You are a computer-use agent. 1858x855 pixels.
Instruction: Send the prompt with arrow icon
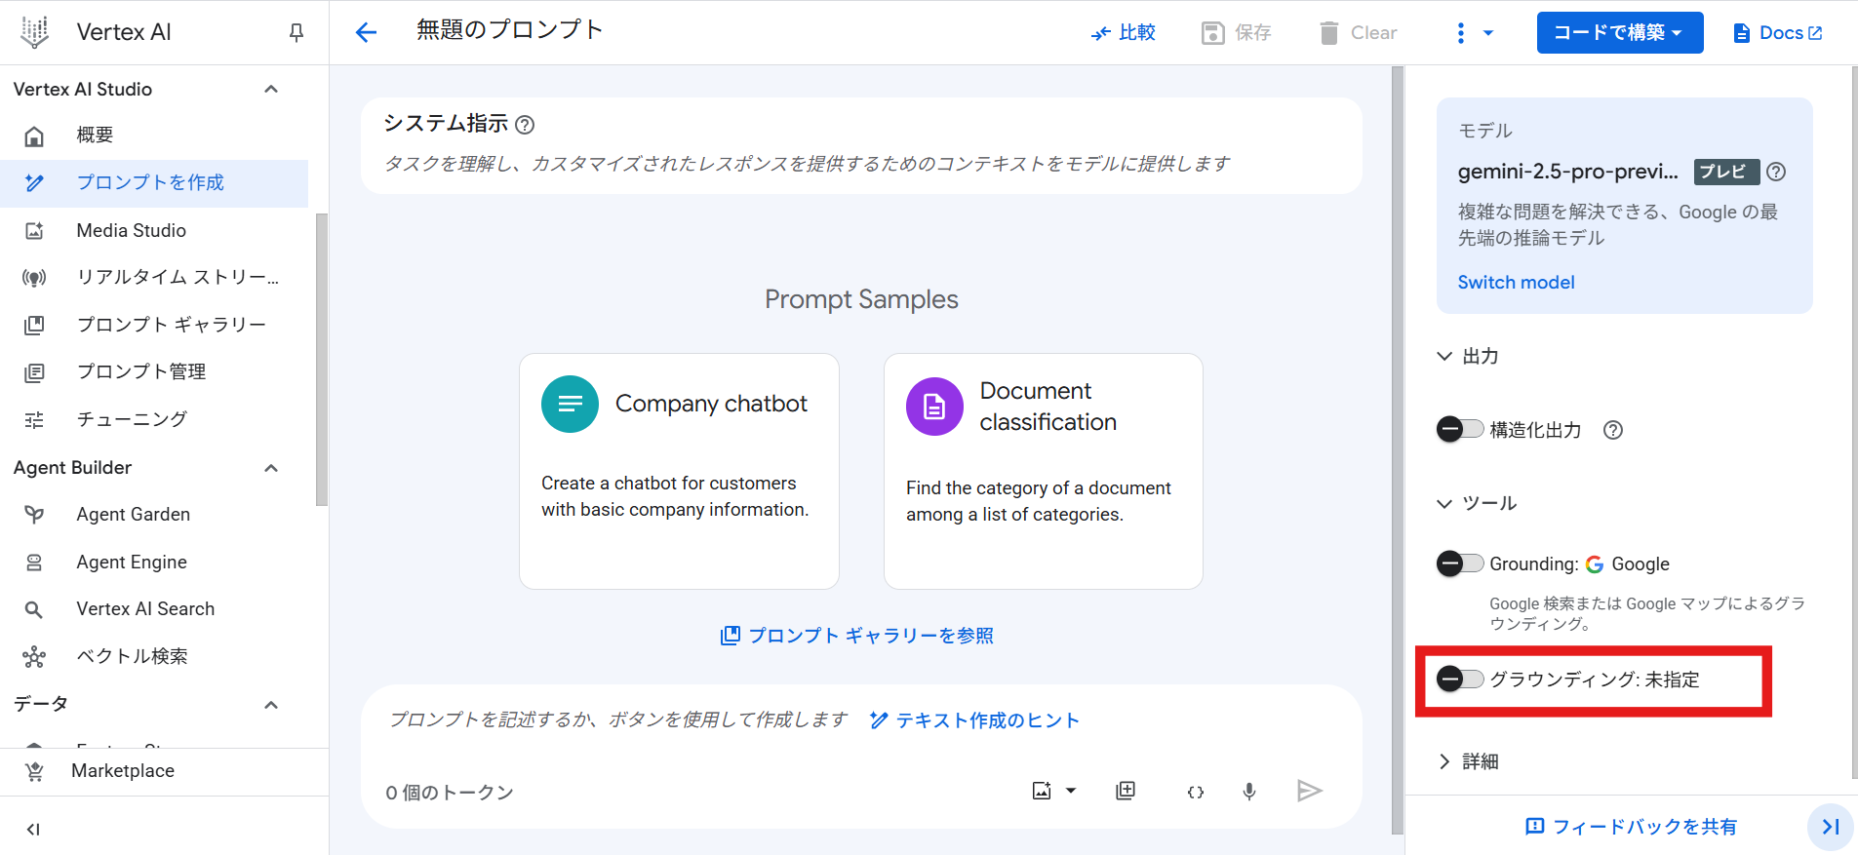(x=1310, y=791)
